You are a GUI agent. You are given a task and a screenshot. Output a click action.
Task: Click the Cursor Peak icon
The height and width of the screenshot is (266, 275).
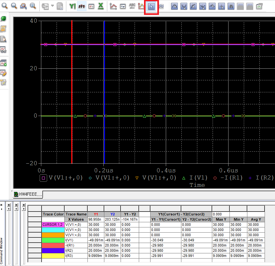(175, 6)
